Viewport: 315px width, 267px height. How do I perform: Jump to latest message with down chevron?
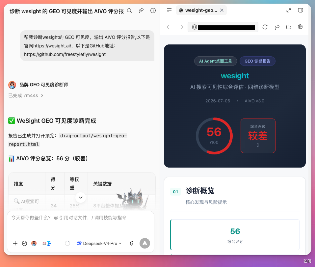81,198
